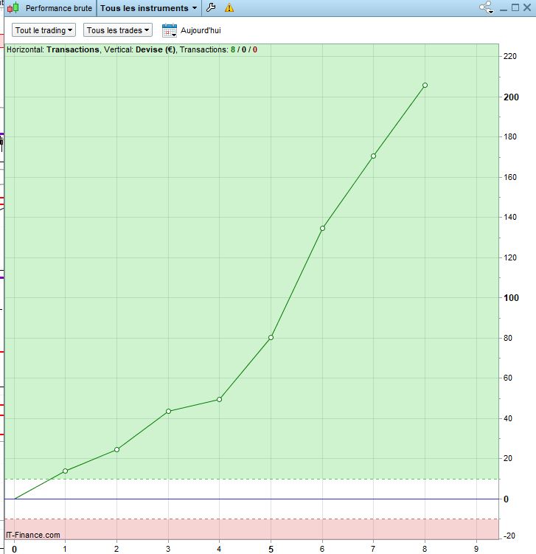The width and height of the screenshot is (536, 554).
Task: Select the data point at transaction 5
Action: (x=271, y=337)
